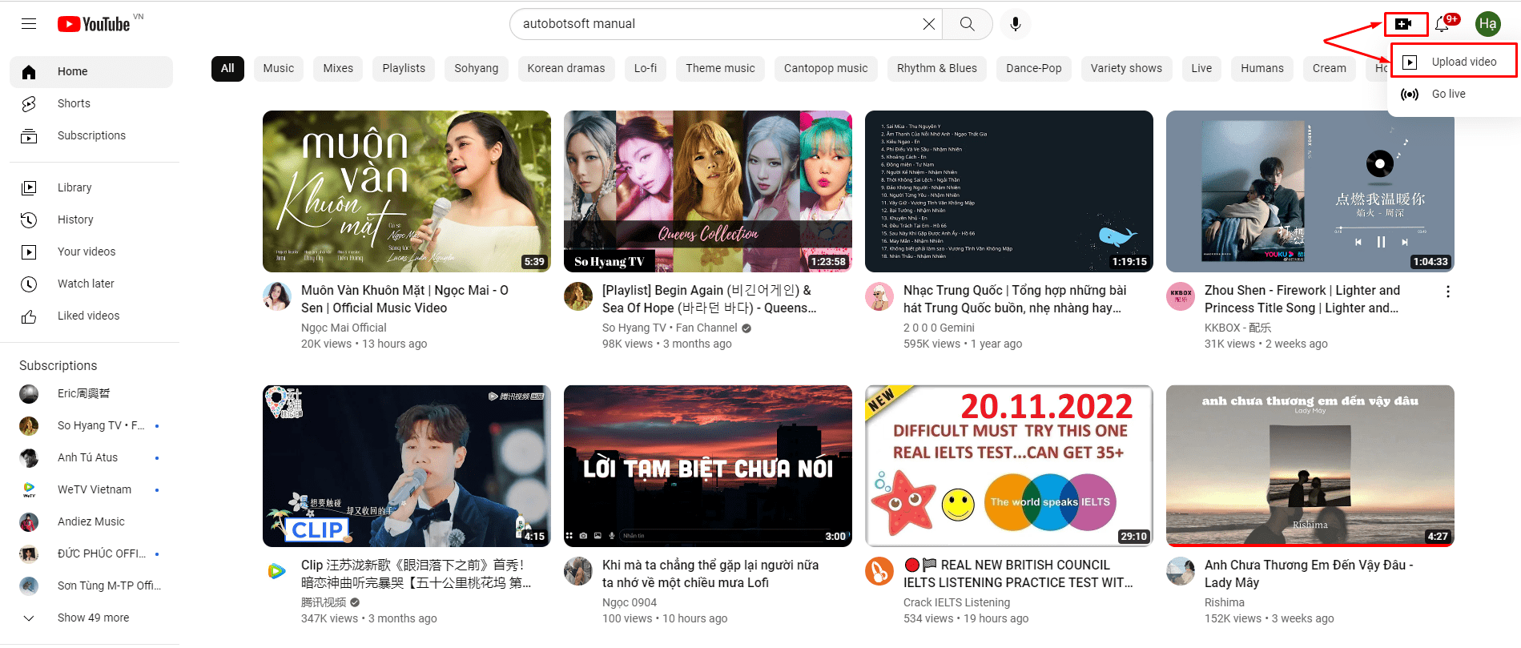
Task: Open 腾讯视频 channel link
Action: 324,602
